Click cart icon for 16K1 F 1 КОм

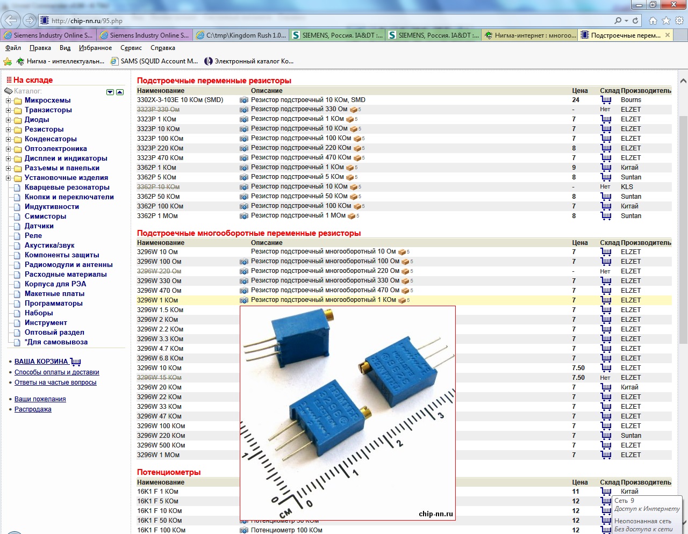coord(606,492)
